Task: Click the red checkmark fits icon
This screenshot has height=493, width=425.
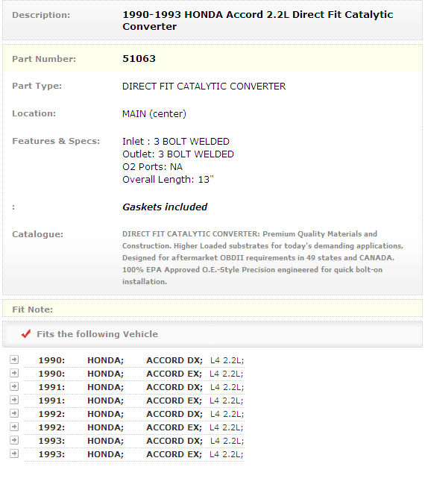Action: pos(26,333)
